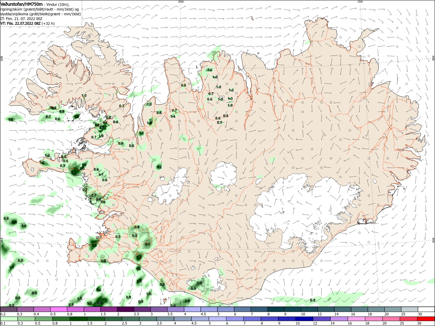
Task: Click the 'IT: Fim. 21. 07. 2022 00Z' line
Action: point(21,19)
